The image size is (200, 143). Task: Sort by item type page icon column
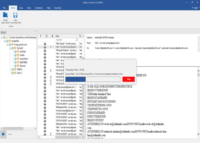46,36
